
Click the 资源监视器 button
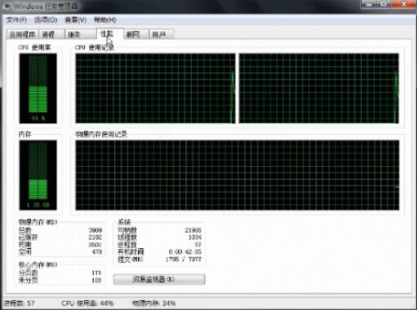pos(159,279)
